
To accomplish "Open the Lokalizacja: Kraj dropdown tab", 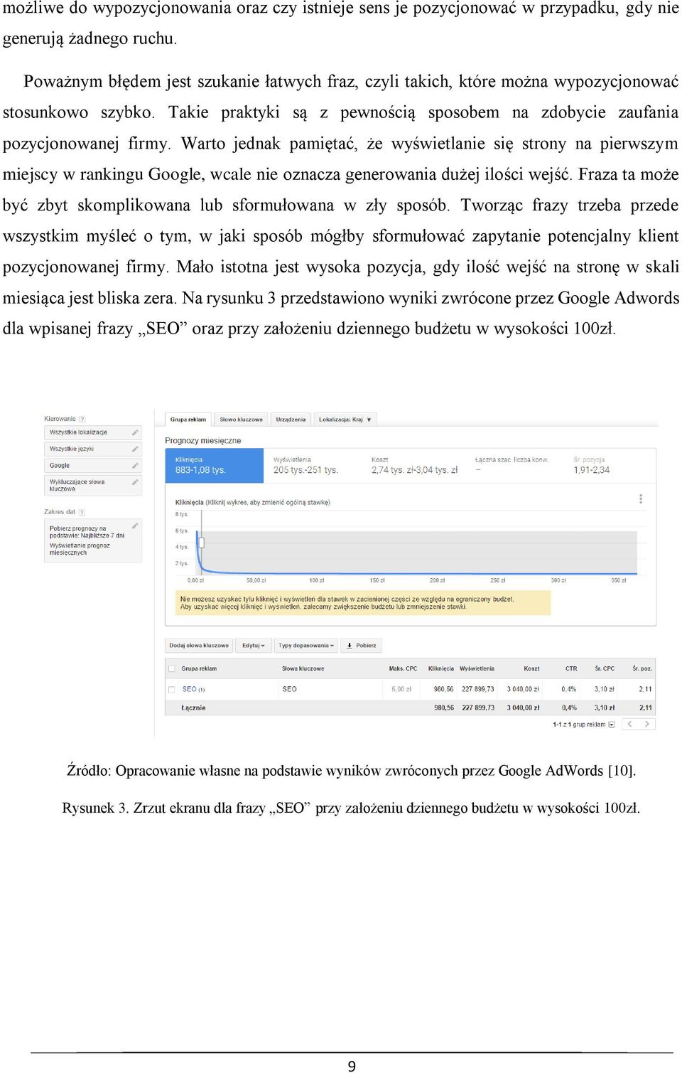I will (x=345, y=420).
